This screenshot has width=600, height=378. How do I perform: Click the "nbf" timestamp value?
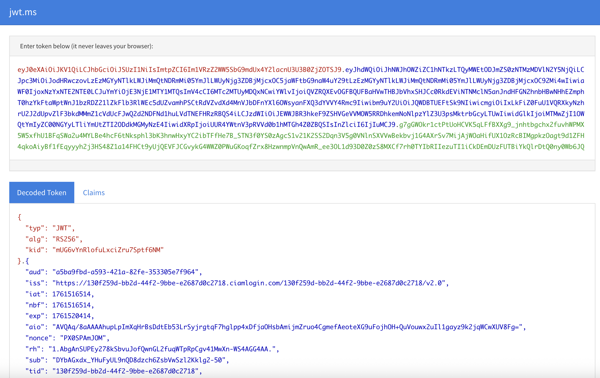(x=71, y=305)
